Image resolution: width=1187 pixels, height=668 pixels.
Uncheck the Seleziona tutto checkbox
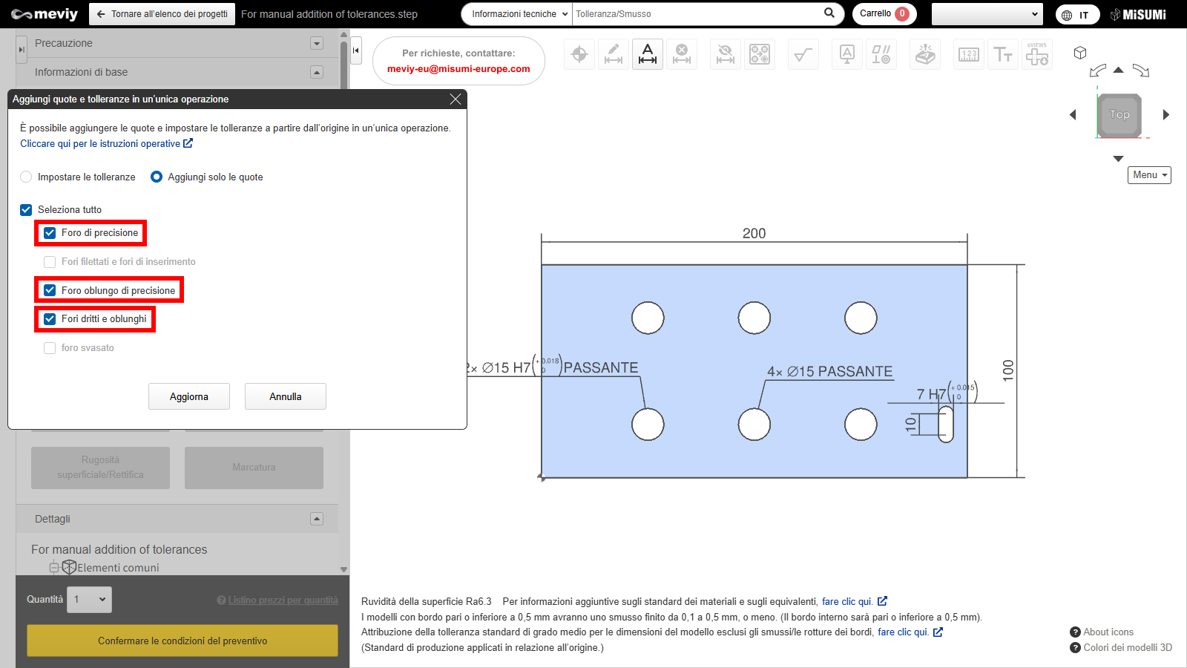(26, 210)
